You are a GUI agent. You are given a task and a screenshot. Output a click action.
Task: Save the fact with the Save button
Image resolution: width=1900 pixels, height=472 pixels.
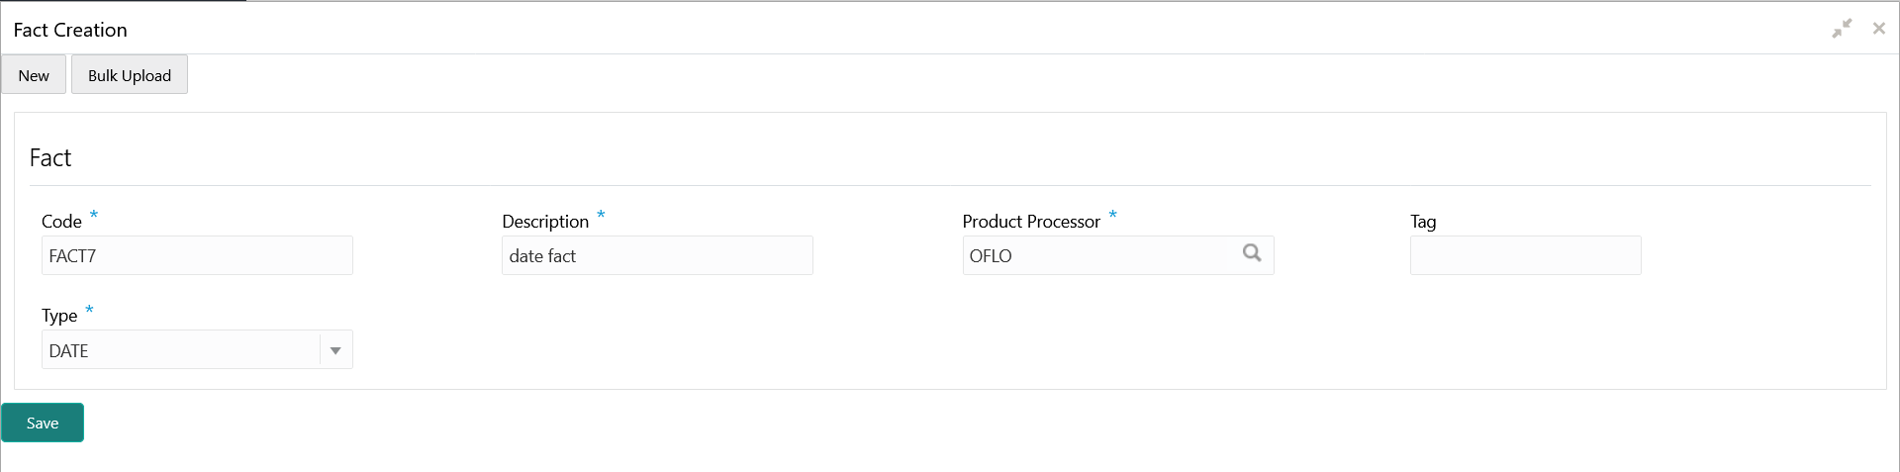pos(43,423)
